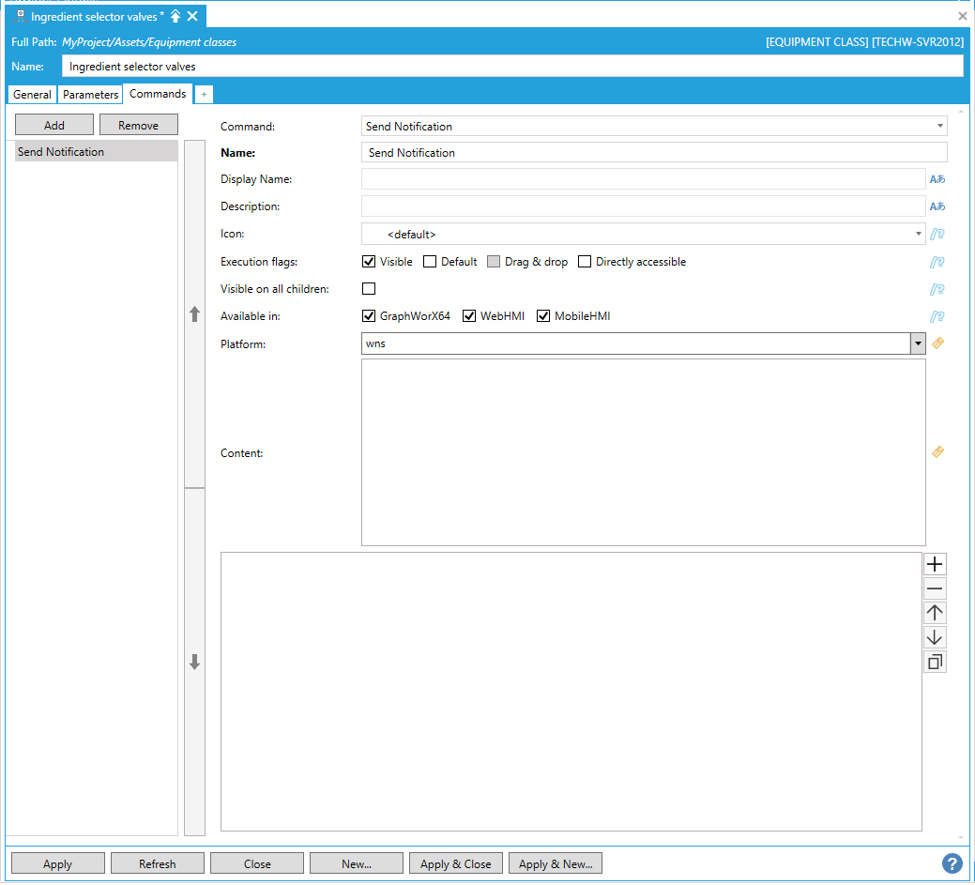Image resolution: width=975 pixels, height=885 pixels.
Task: Switch to the Parameters tab
Action: (x=91, y=95)
